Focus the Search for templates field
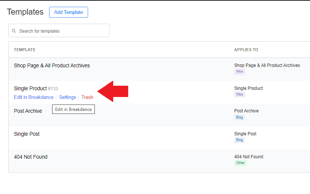 [x=62, y=31]
